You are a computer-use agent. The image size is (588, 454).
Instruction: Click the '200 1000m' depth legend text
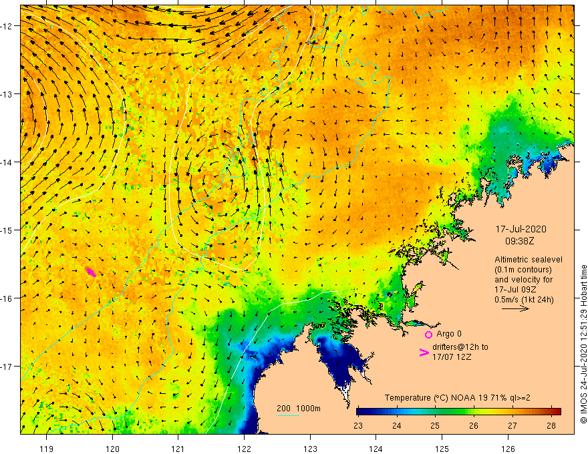click(x=299, y=409)
